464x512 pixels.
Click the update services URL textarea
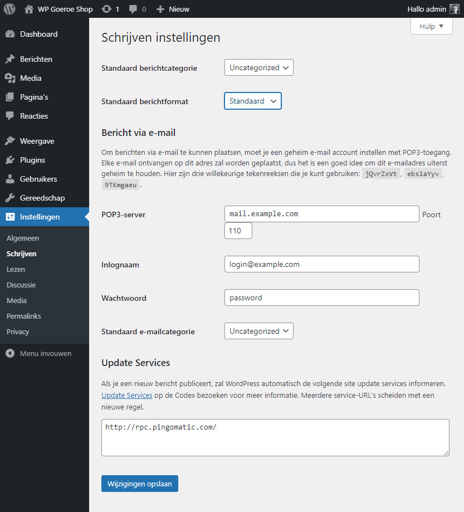click(275, 437)
